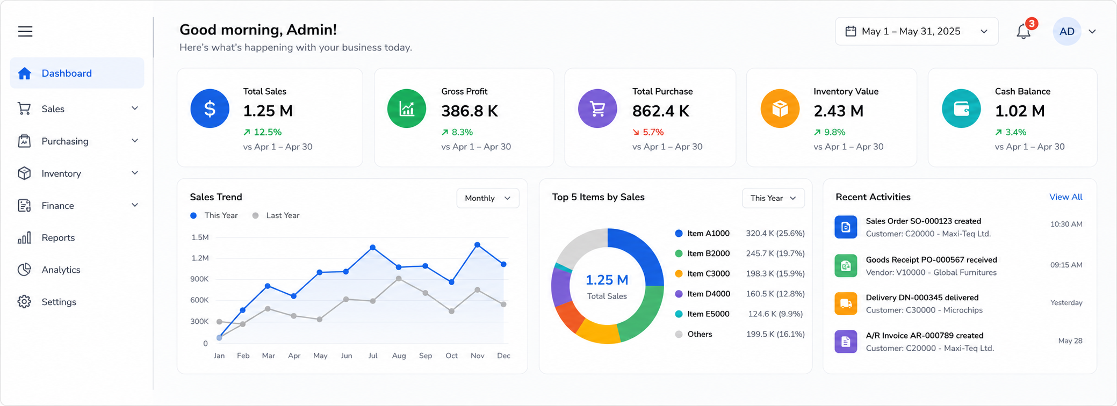Click the Sales cart icon in sidebar
Viewport: 1117px width, 406px height.
[x=24, y=108]
